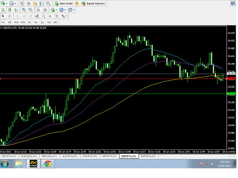Open the EURUSDm,M1 chart tab
Screen dimensions: 238x178
point(29,156)
